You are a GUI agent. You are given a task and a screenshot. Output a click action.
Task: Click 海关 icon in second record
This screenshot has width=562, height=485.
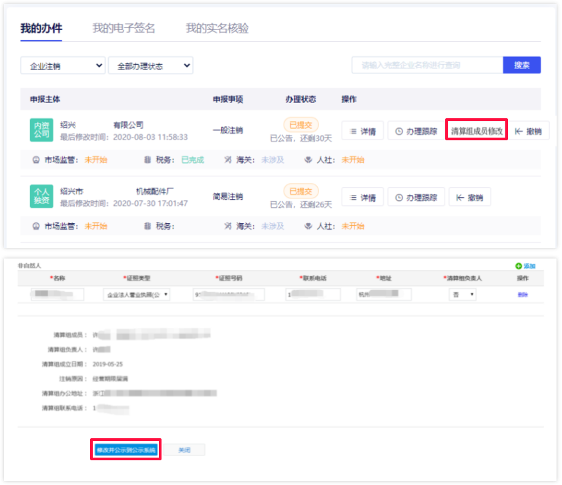coord(228,226)
